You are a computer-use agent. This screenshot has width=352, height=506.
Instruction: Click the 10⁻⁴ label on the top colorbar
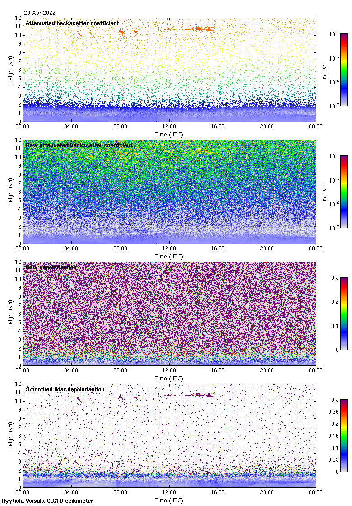coord(334,34)
